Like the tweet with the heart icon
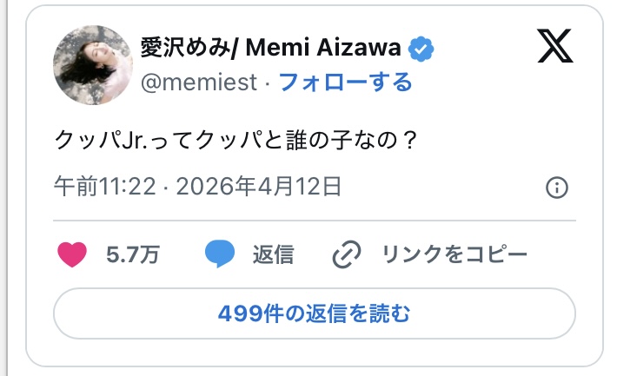The height and width of the screenshot is (376, 617). (x=72, y=254)
